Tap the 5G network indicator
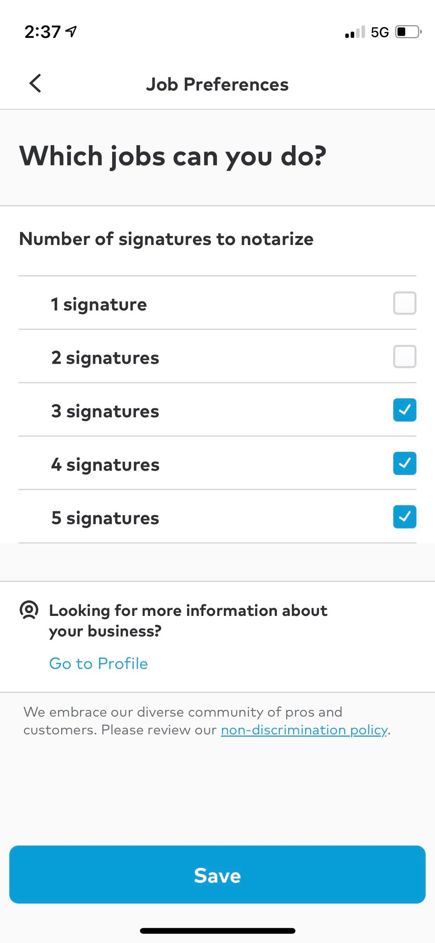 380,32
